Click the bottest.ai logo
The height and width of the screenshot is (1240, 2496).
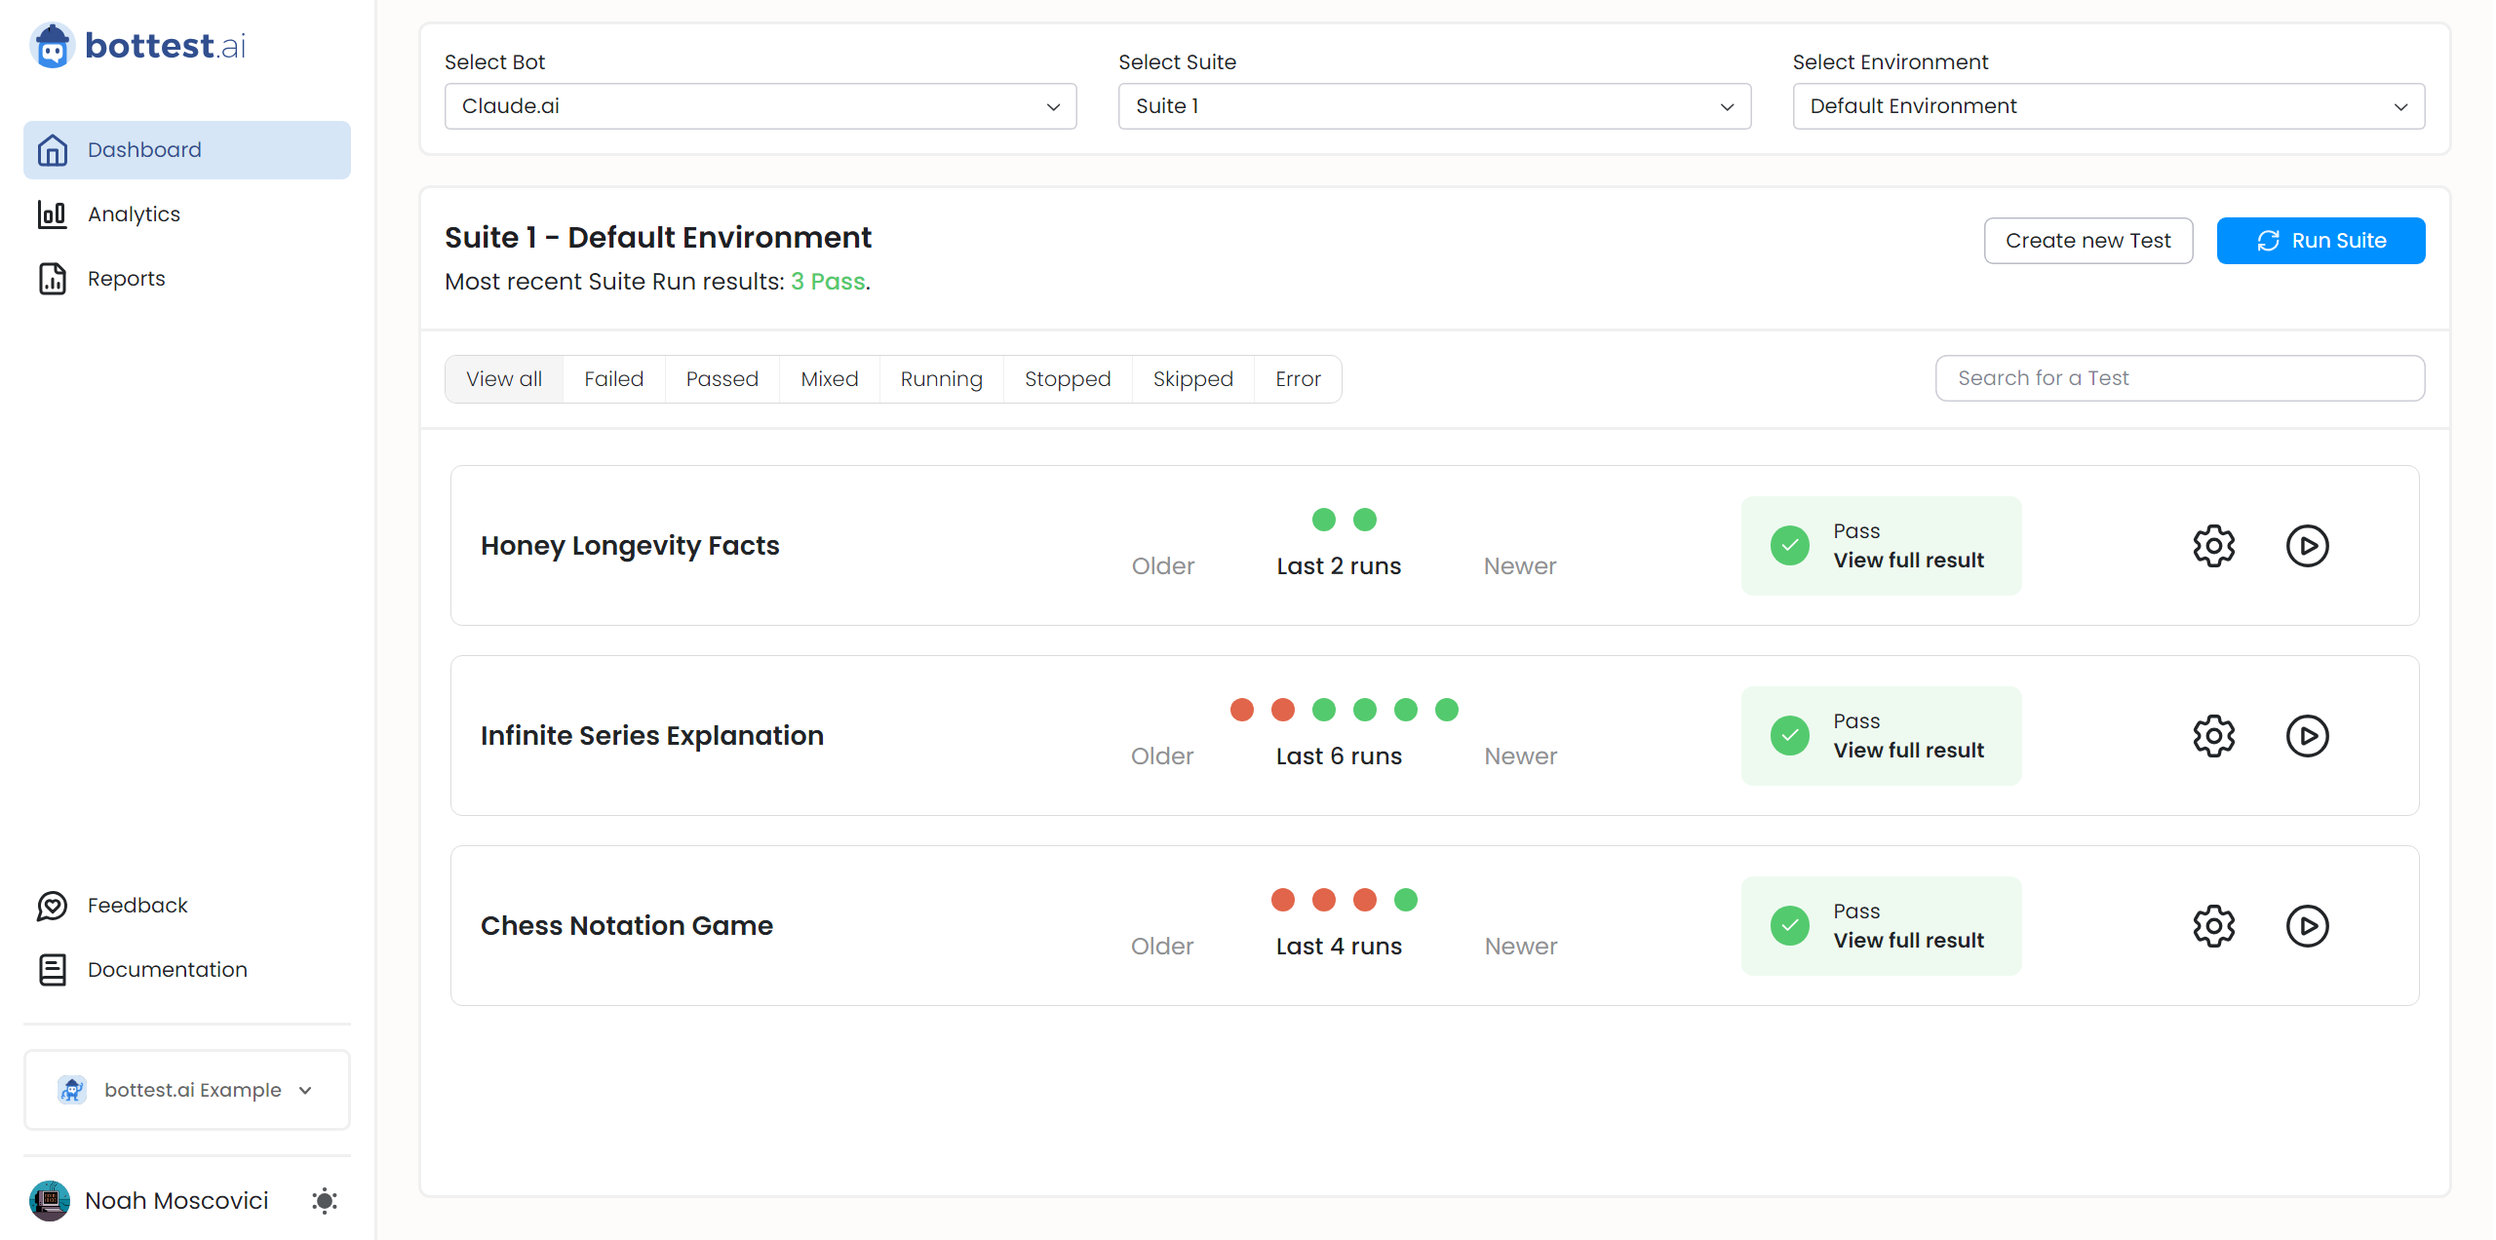(138, 46)
